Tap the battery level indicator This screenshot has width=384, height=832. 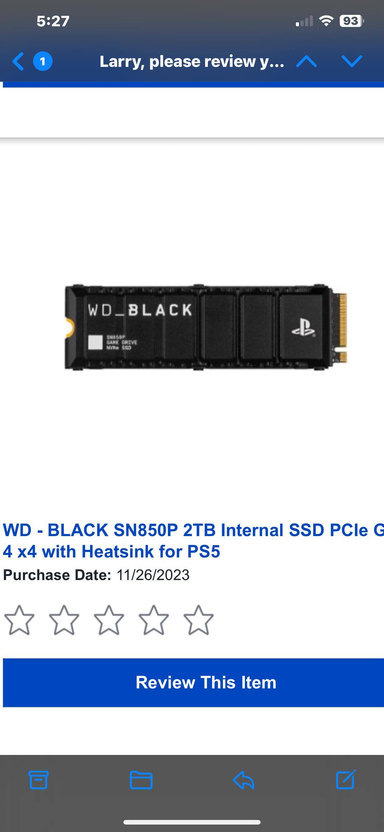351,21
